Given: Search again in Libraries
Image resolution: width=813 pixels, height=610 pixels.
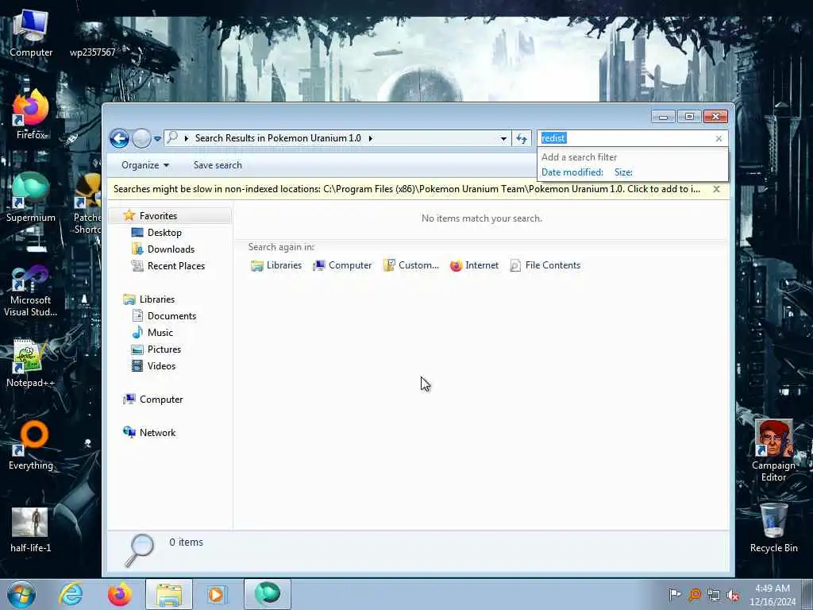Looking at the screenshot, I should click(x=276, y=265).
